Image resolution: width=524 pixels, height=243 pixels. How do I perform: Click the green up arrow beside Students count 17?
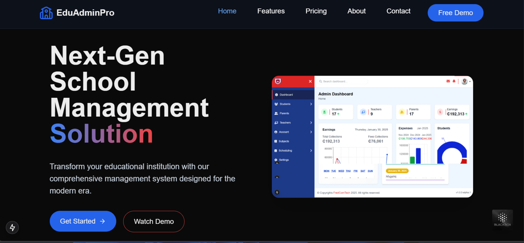point(338,114)
